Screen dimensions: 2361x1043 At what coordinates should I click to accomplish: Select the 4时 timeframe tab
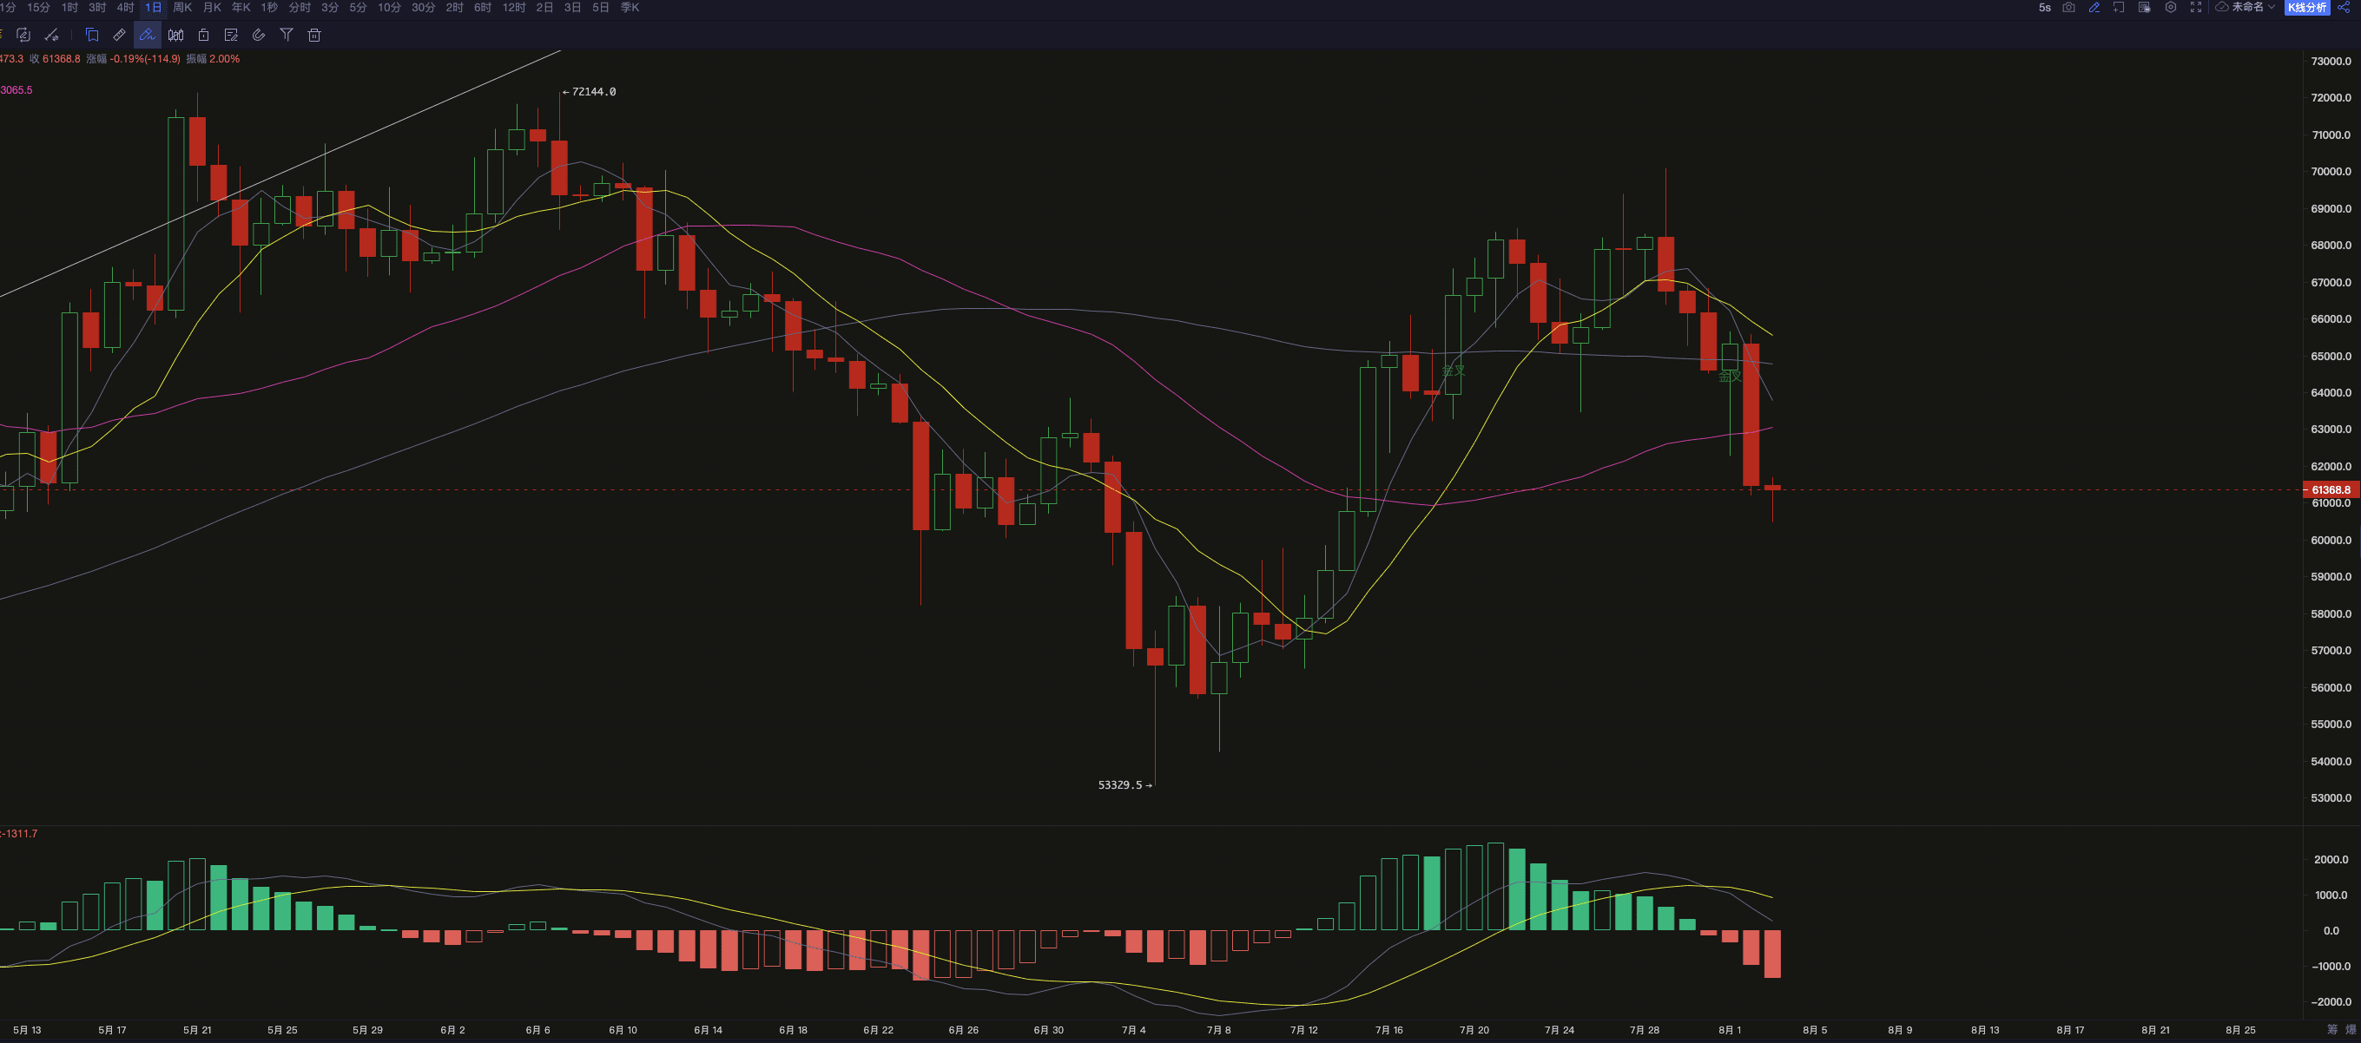click(126, 7)
